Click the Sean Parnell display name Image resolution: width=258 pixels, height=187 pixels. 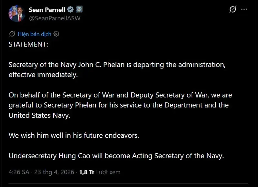click(x=47, y=10)
